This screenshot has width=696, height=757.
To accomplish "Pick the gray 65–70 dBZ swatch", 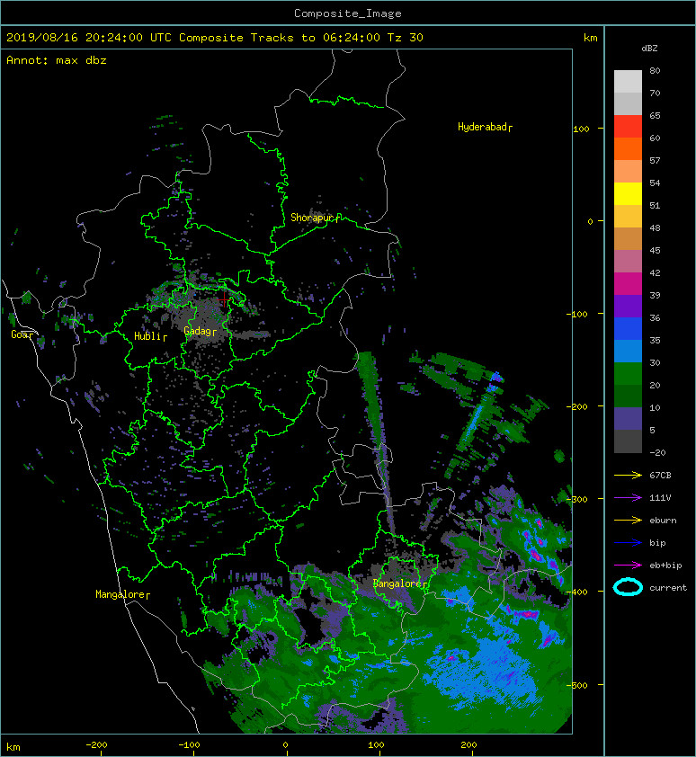I will click(x=628, y=103).
